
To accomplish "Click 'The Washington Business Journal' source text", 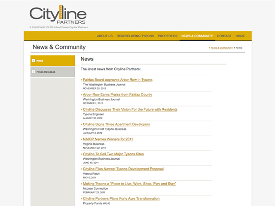I will 104,85.
